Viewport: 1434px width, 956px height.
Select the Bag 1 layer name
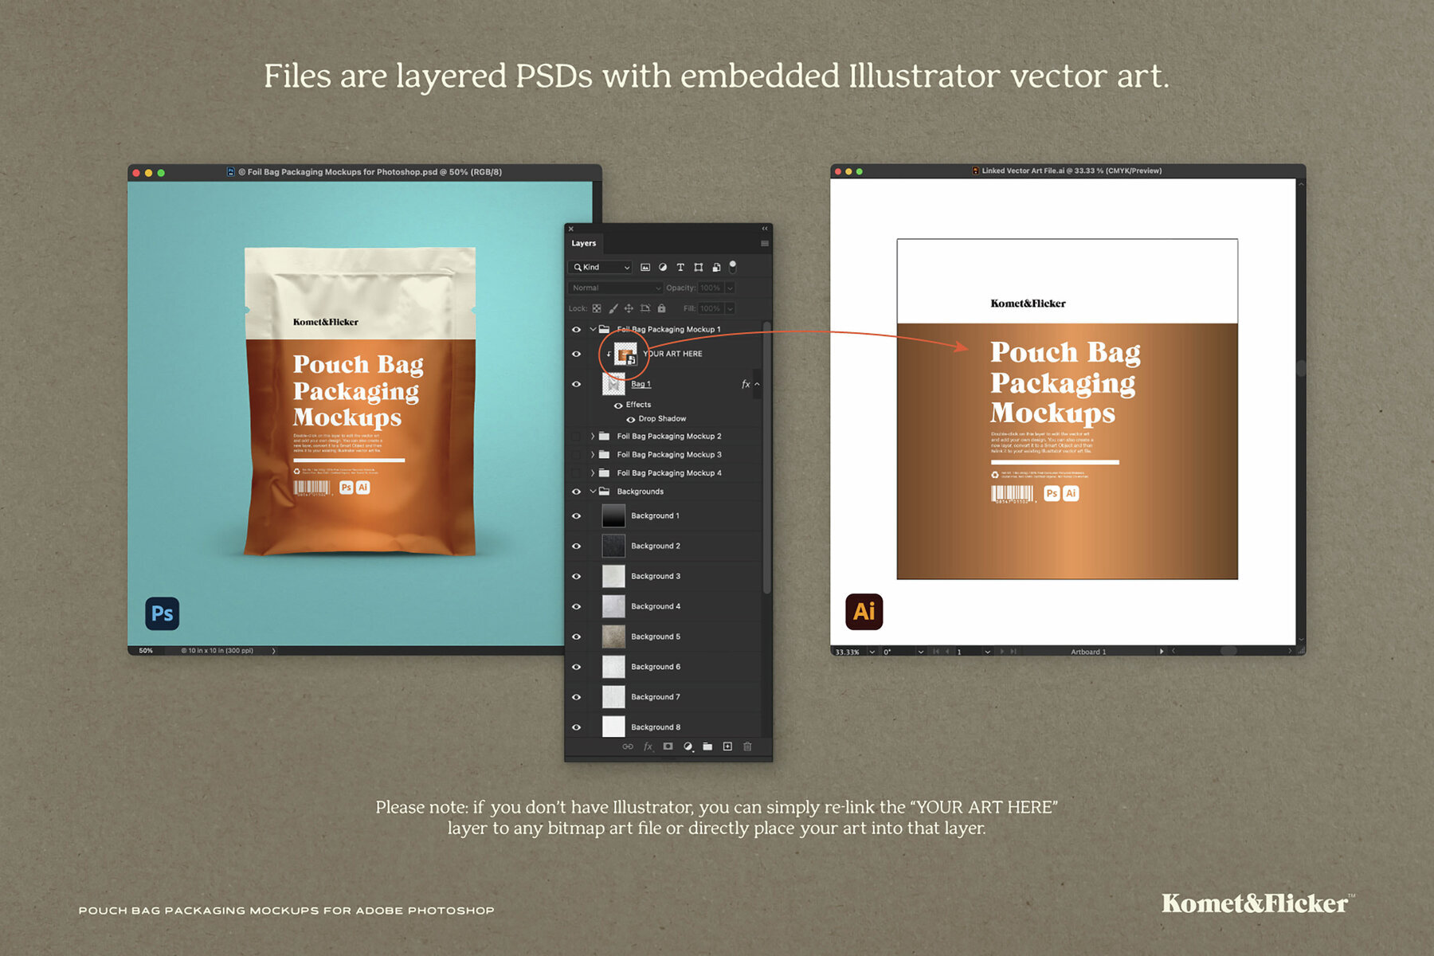[642, 384]
